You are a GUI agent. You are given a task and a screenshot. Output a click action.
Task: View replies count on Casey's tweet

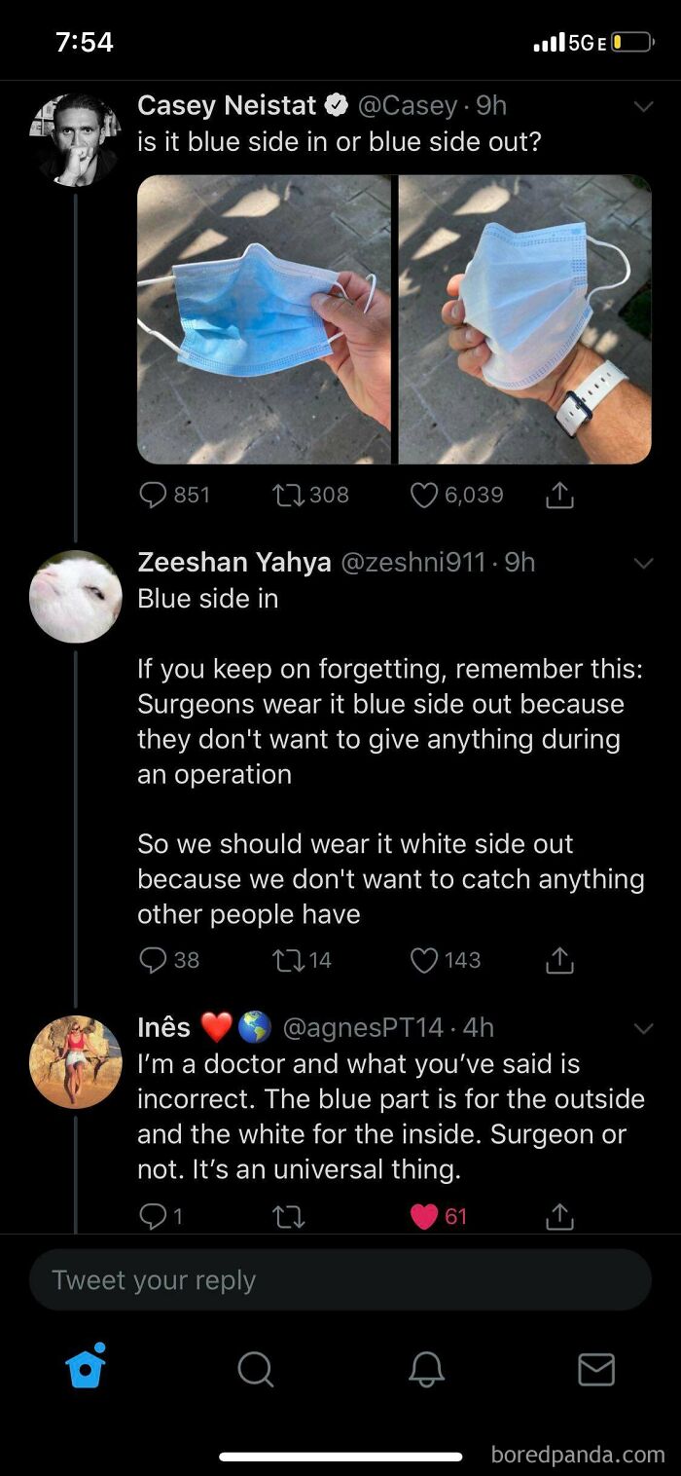click(x=185, y=495)
